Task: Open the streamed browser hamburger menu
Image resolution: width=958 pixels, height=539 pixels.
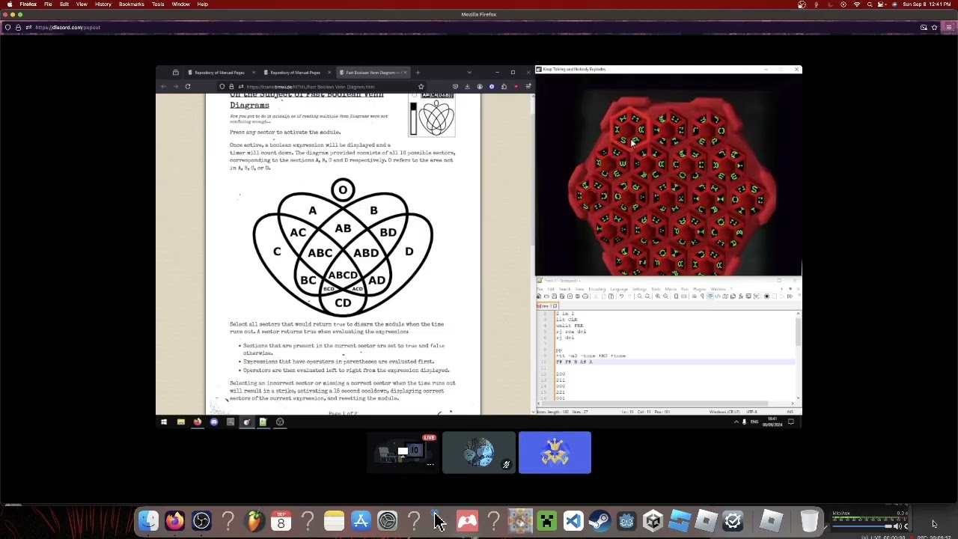Action: [528, 87]
